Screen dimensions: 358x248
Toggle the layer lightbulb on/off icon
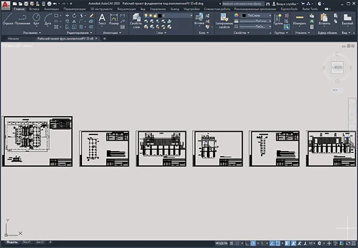pyautogui.click(x=146, y=16)
